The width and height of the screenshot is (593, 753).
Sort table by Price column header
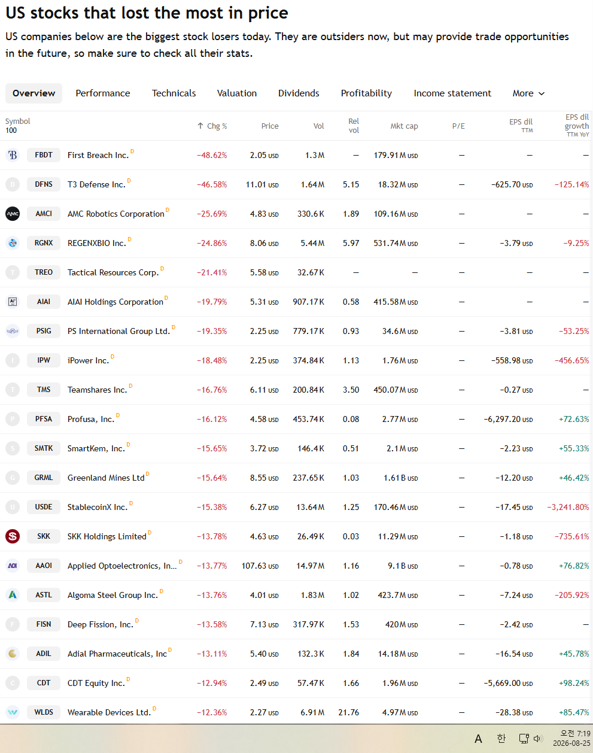[270, 126]
